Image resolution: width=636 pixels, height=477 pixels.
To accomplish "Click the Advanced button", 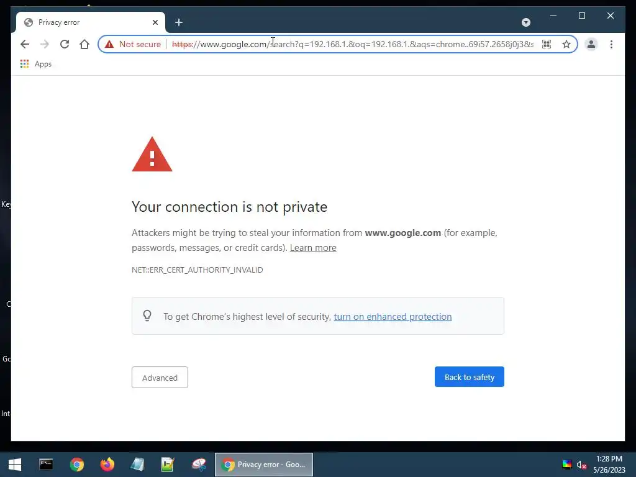I will click(x=160, y=377).
